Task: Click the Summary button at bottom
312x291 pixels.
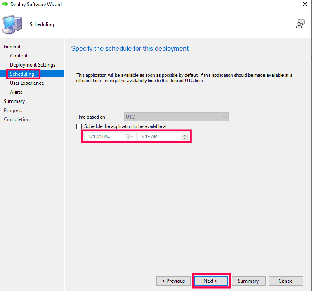Action: [x=248, y=281]
